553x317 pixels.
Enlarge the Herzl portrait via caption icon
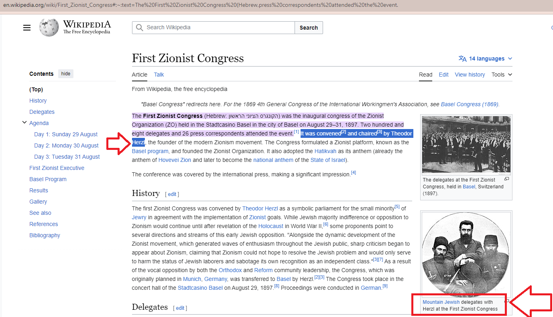[x=506, y=301]
